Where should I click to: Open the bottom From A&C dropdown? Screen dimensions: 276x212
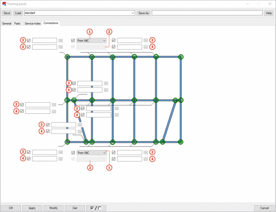(x=91, y=153)
